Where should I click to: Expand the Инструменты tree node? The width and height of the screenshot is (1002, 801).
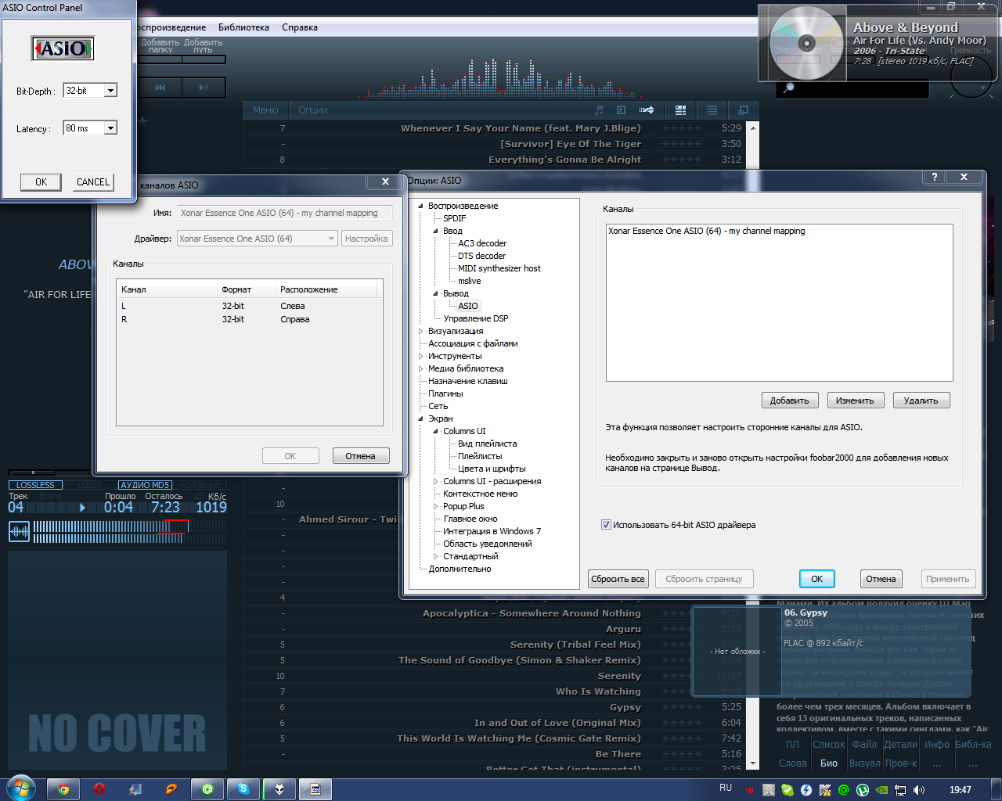tap(421, 356)
